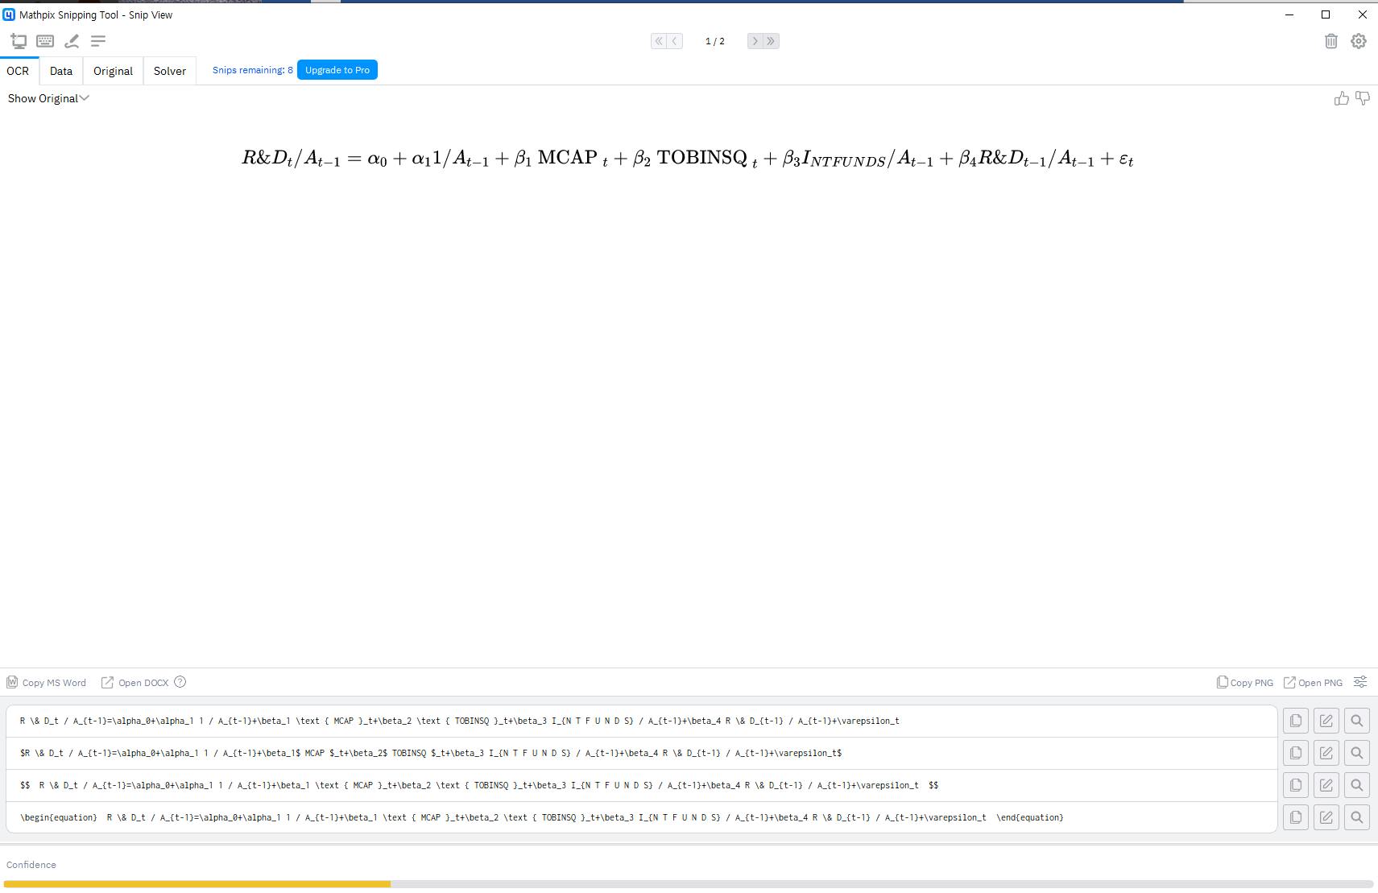Click Copy MS Word button
The width and height of the screenshot is (1378, 893).
(47, 682)
